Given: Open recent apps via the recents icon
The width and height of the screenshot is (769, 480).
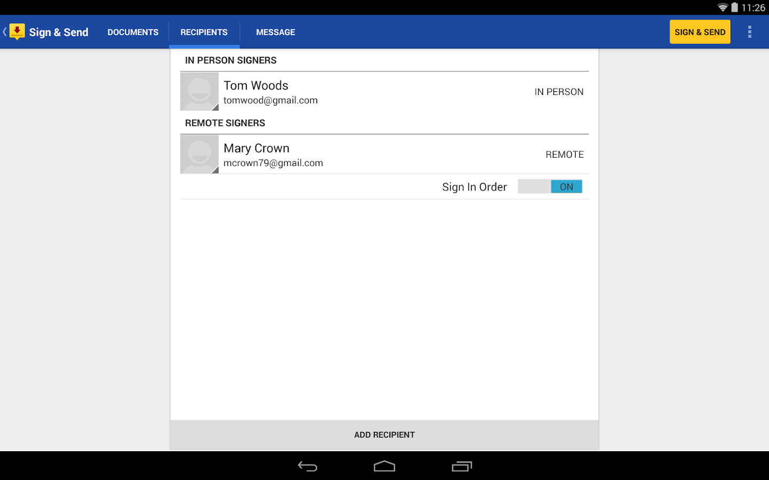Looking at the screenshot, I should (461, 466).
